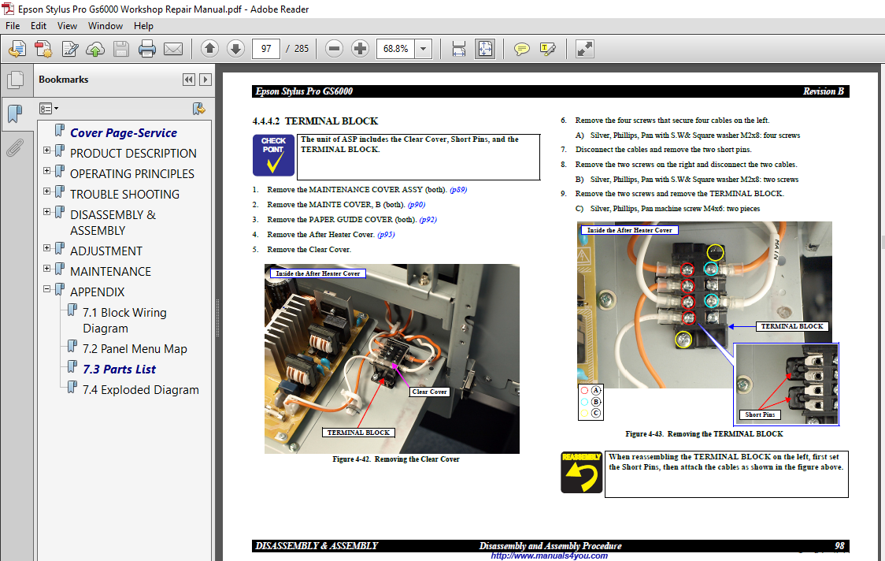Image resolution: width=885 pixels, height=561 pixels.
Task: Click the zoom percentage field
Action: pyautogui.click(x=396, y=49)
